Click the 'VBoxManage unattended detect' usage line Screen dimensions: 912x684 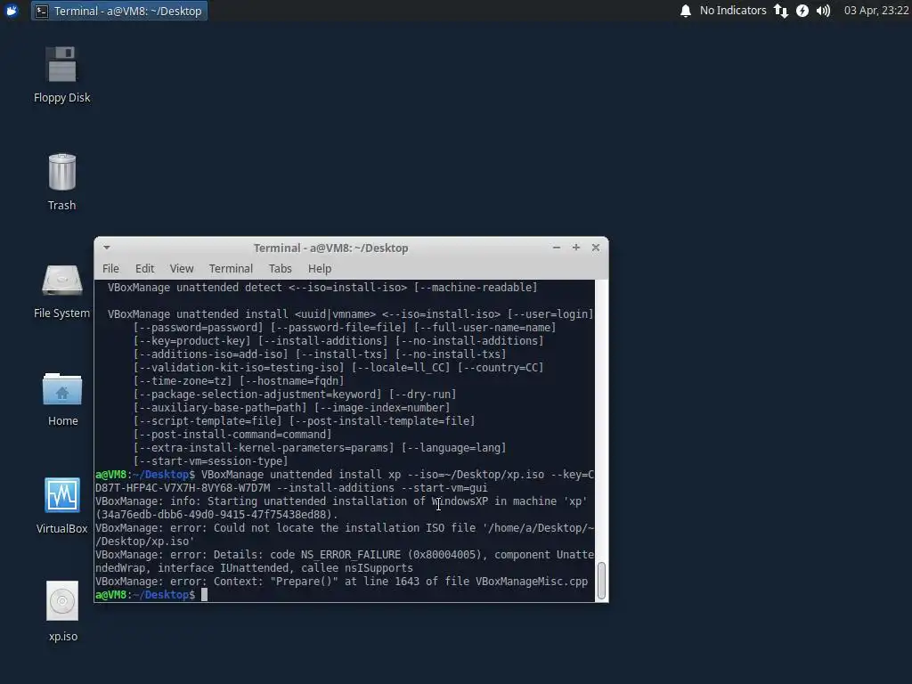pos(322,288)
